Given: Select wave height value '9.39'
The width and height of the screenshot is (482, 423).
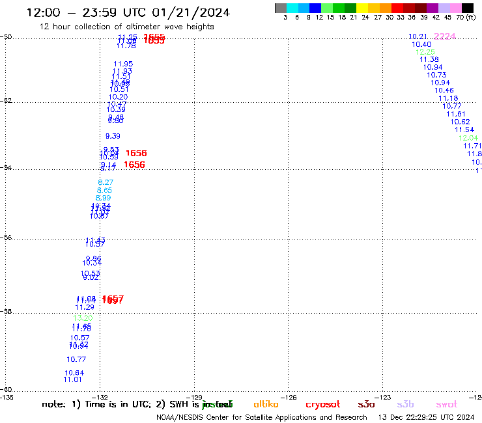Looking at the screenshot, I should point(113,136).
